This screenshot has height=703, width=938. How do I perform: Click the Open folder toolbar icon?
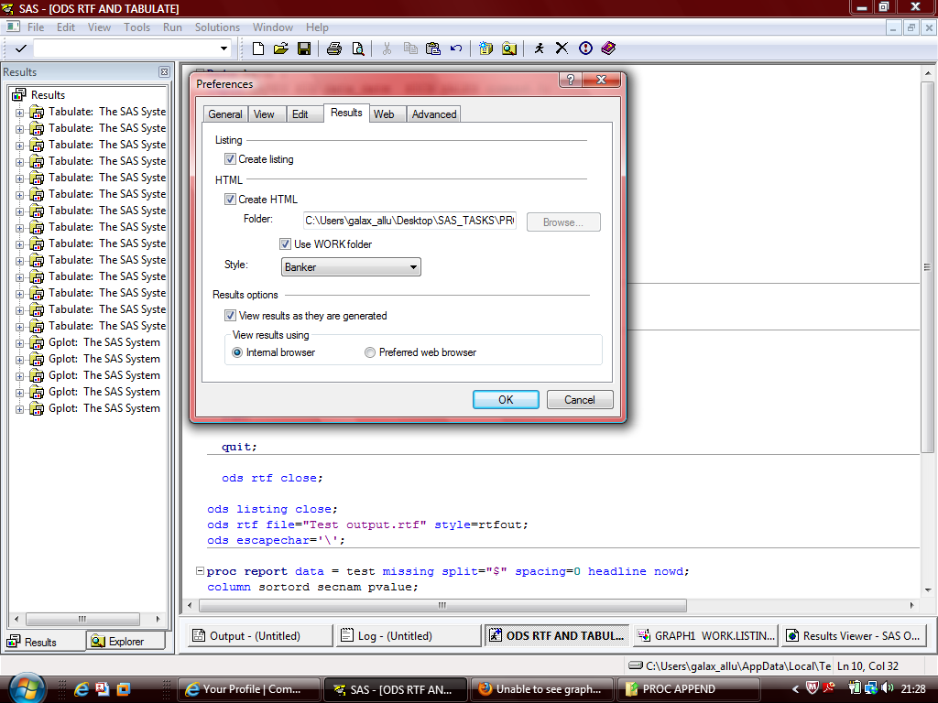point(281,49)
